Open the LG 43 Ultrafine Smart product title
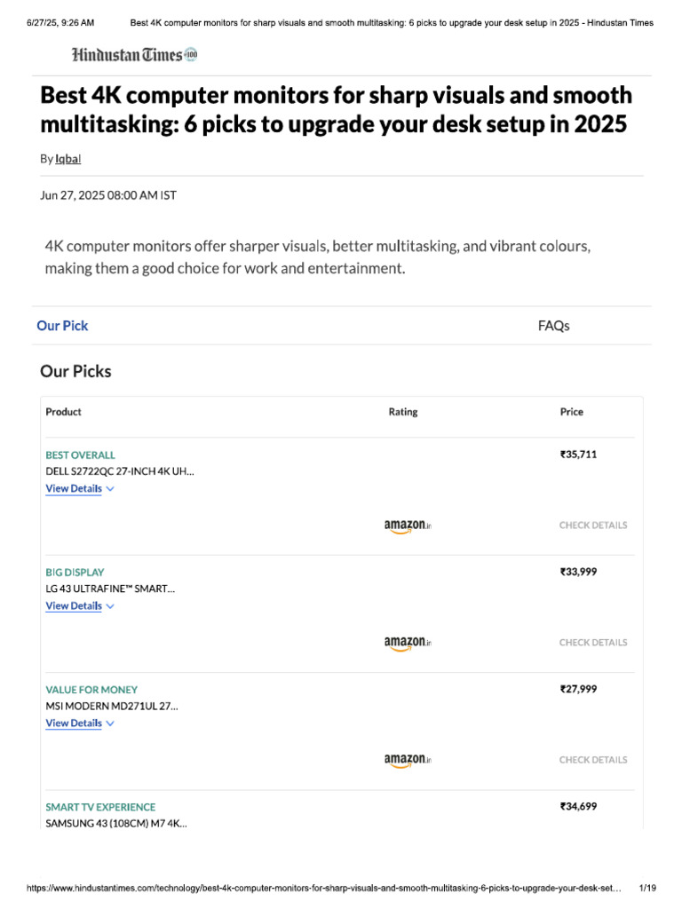The image size is (682, 909). pos(110,589)
